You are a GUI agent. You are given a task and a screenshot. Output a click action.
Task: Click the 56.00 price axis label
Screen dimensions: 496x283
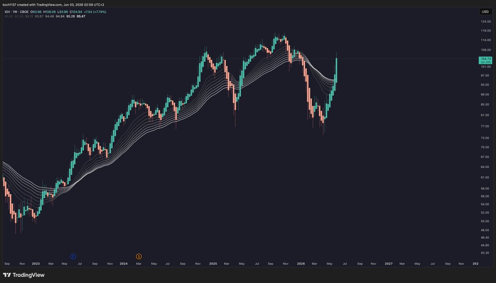click(x=485, y=197)
